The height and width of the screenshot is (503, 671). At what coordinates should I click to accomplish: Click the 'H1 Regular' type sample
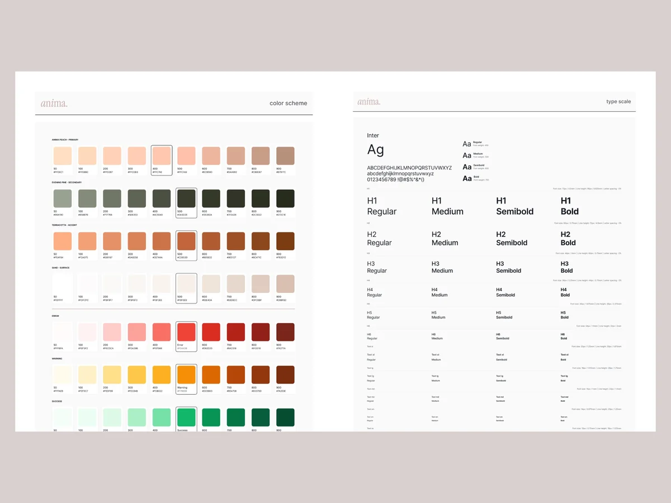click(x=382, y=206)
